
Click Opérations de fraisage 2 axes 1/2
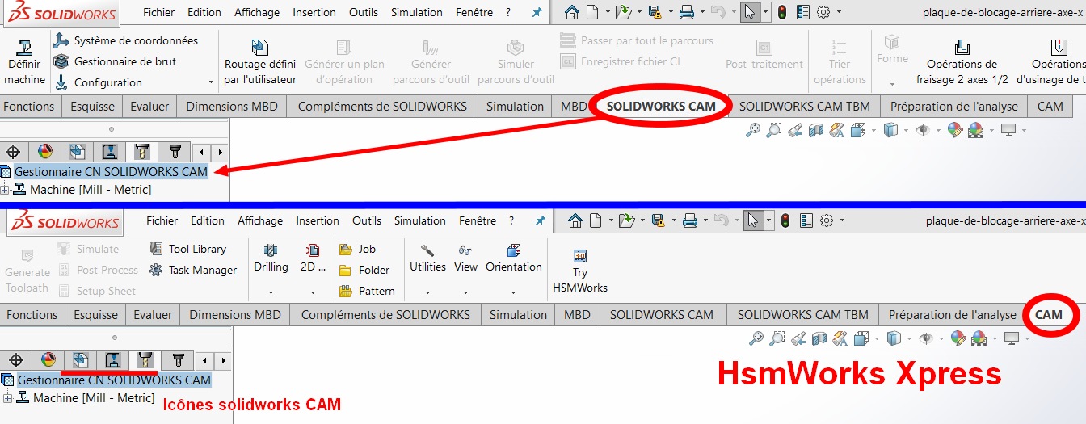coord(962,62)
